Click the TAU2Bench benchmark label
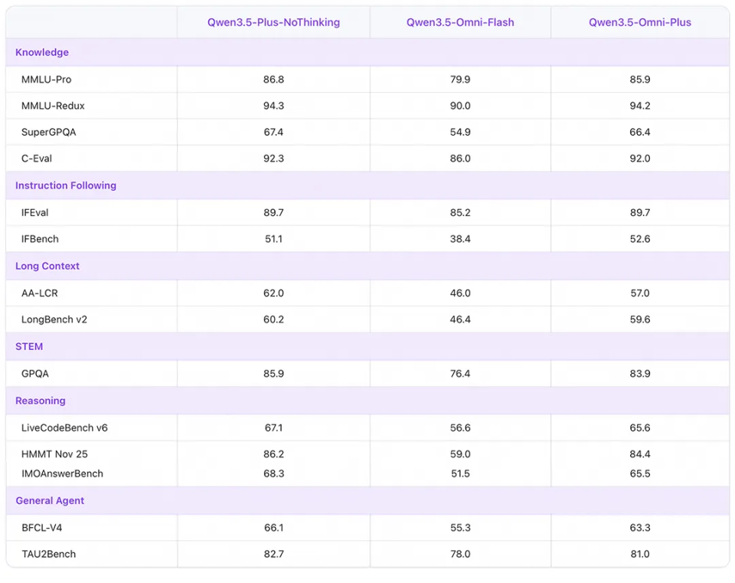 pyautogui.click(x=49, y=554)
